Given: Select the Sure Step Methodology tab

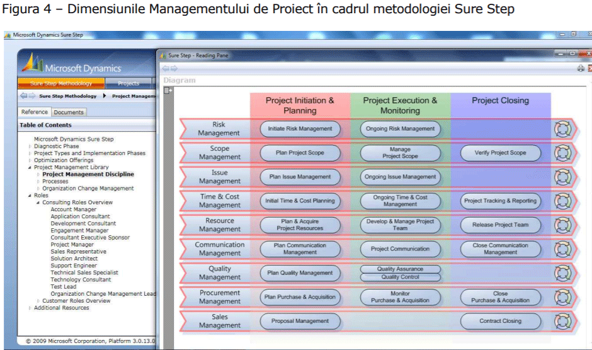Looking at the screenshot, I should 60,83.
